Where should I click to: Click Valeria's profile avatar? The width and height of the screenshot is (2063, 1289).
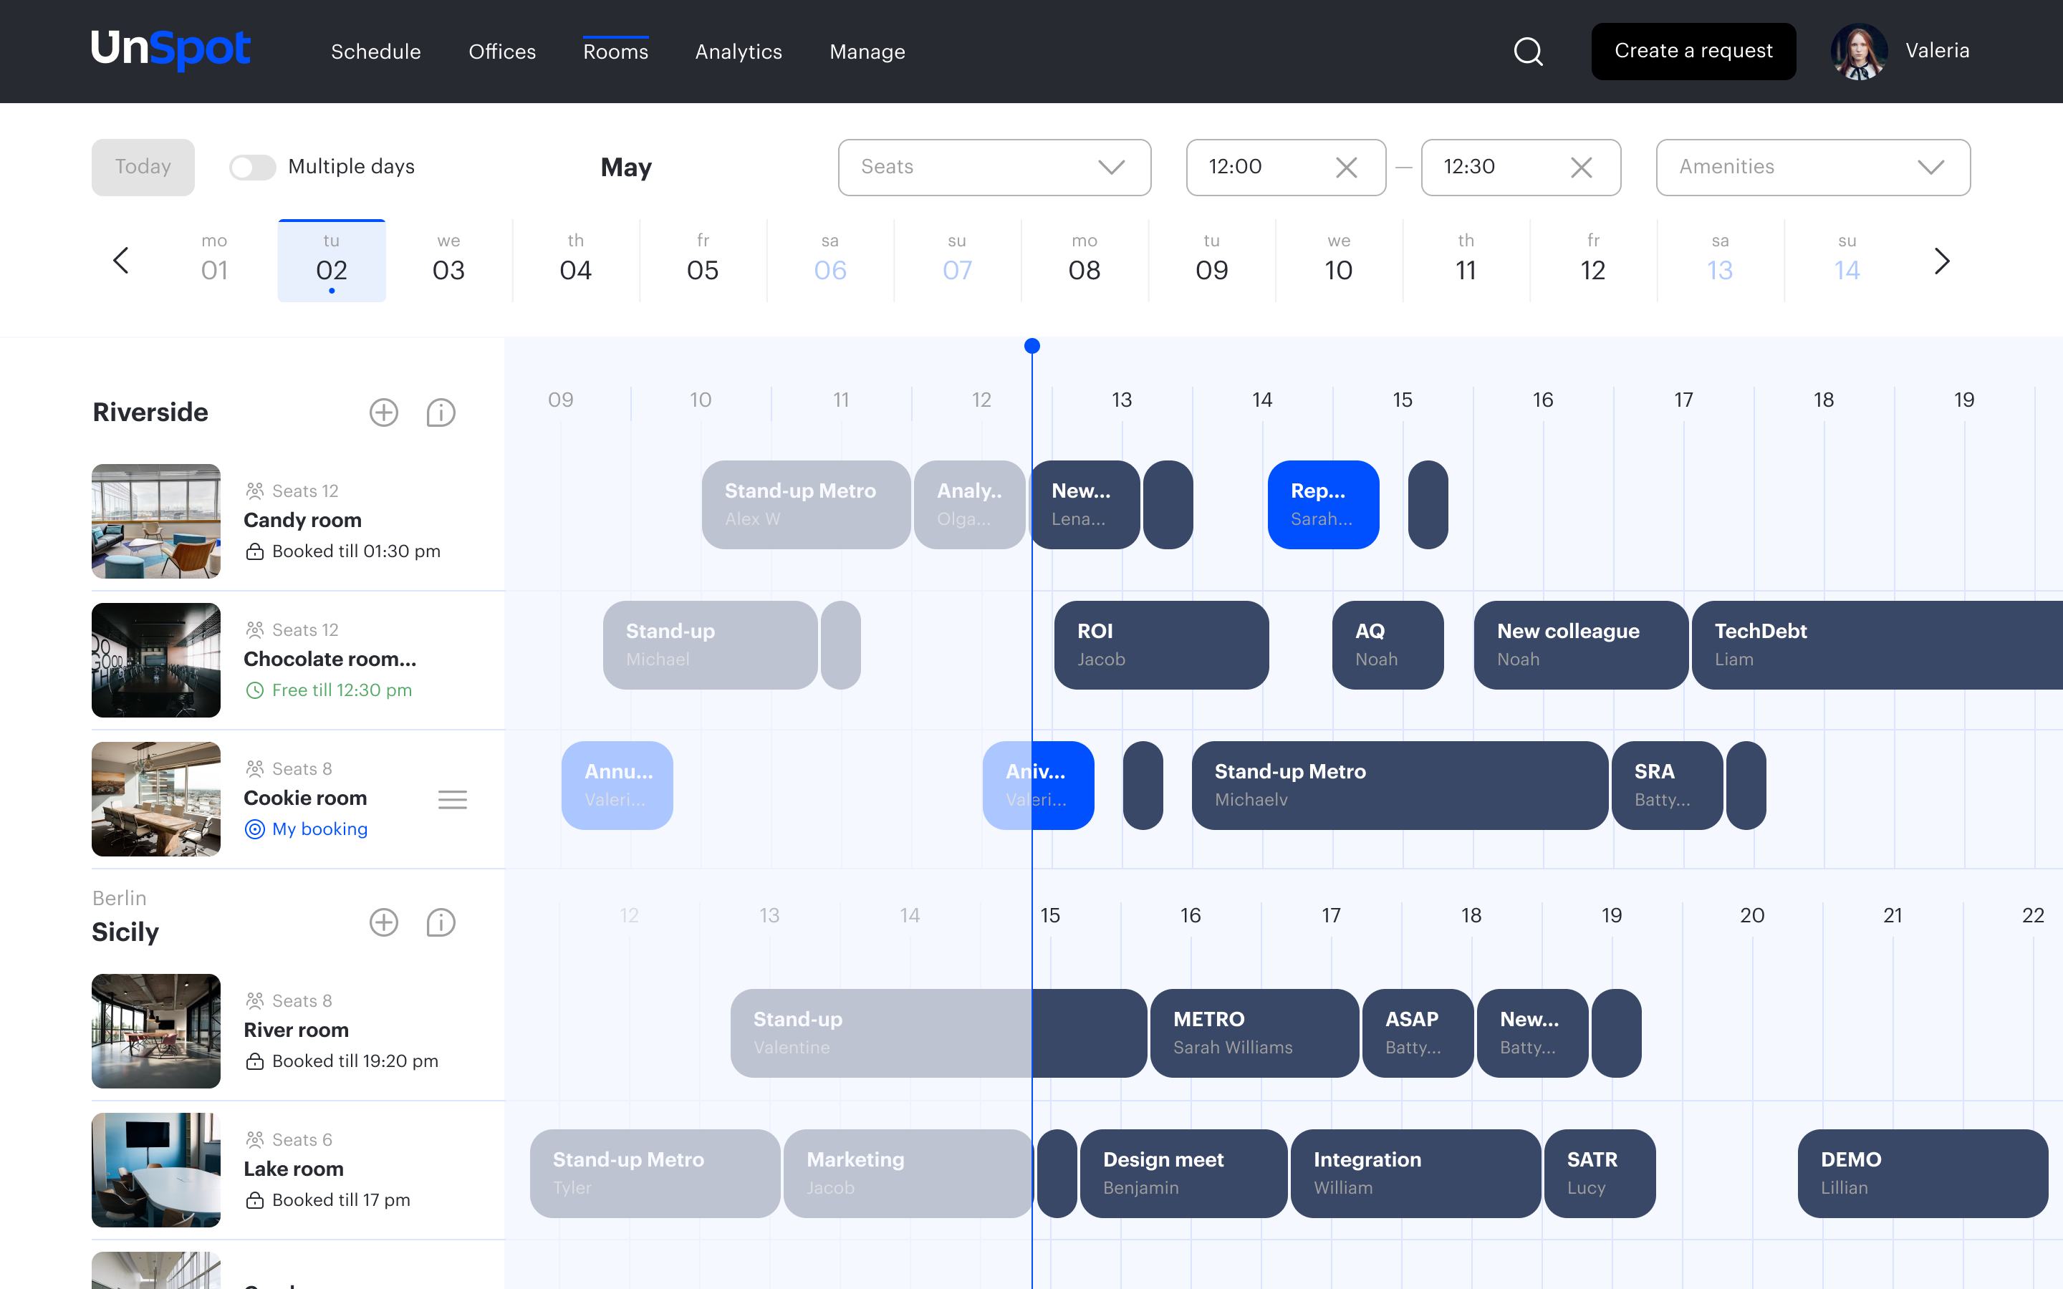tap(1858, 51)
